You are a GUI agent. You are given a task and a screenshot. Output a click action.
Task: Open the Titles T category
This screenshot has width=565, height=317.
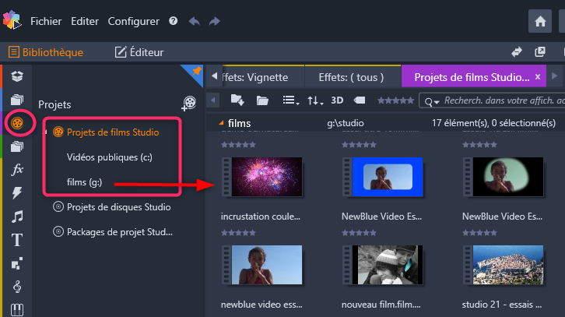coord(17,240)
